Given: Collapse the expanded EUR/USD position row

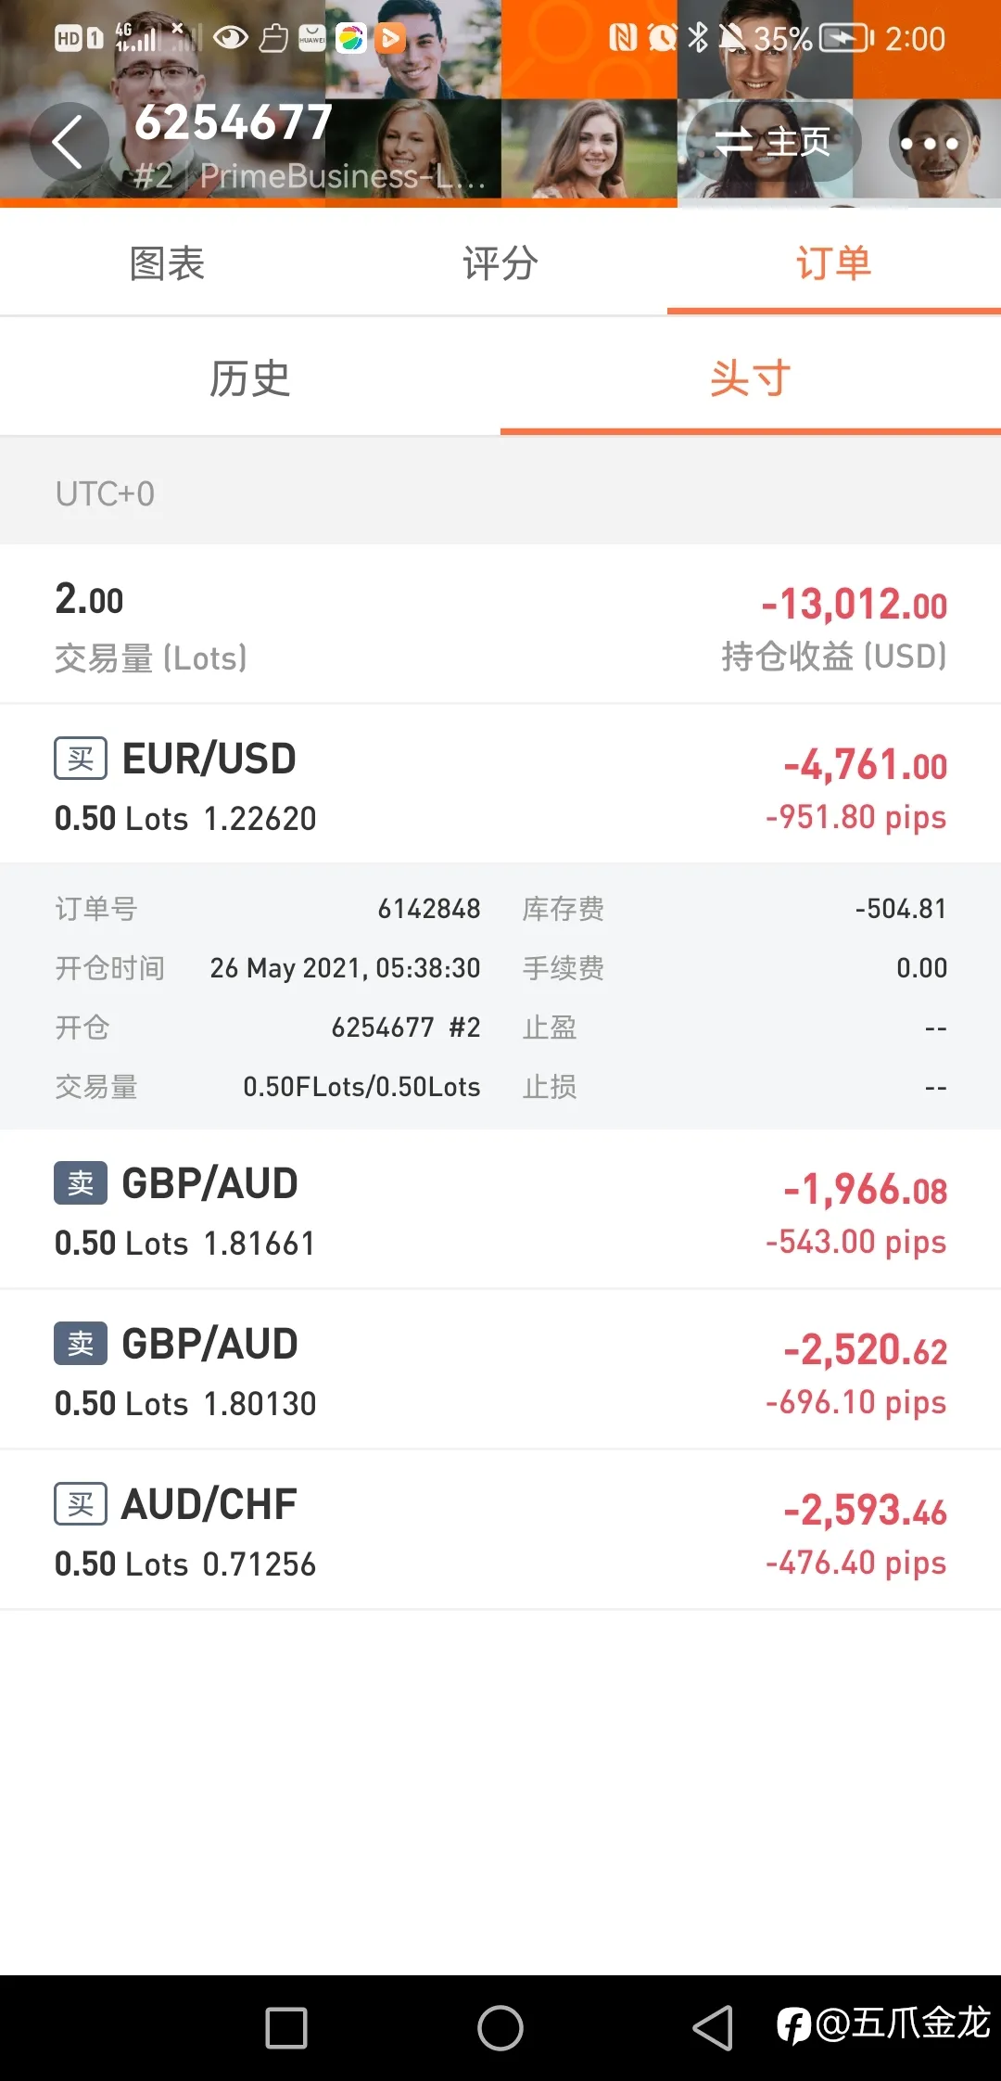Looking at the screenshot, I should click(500, 785).
